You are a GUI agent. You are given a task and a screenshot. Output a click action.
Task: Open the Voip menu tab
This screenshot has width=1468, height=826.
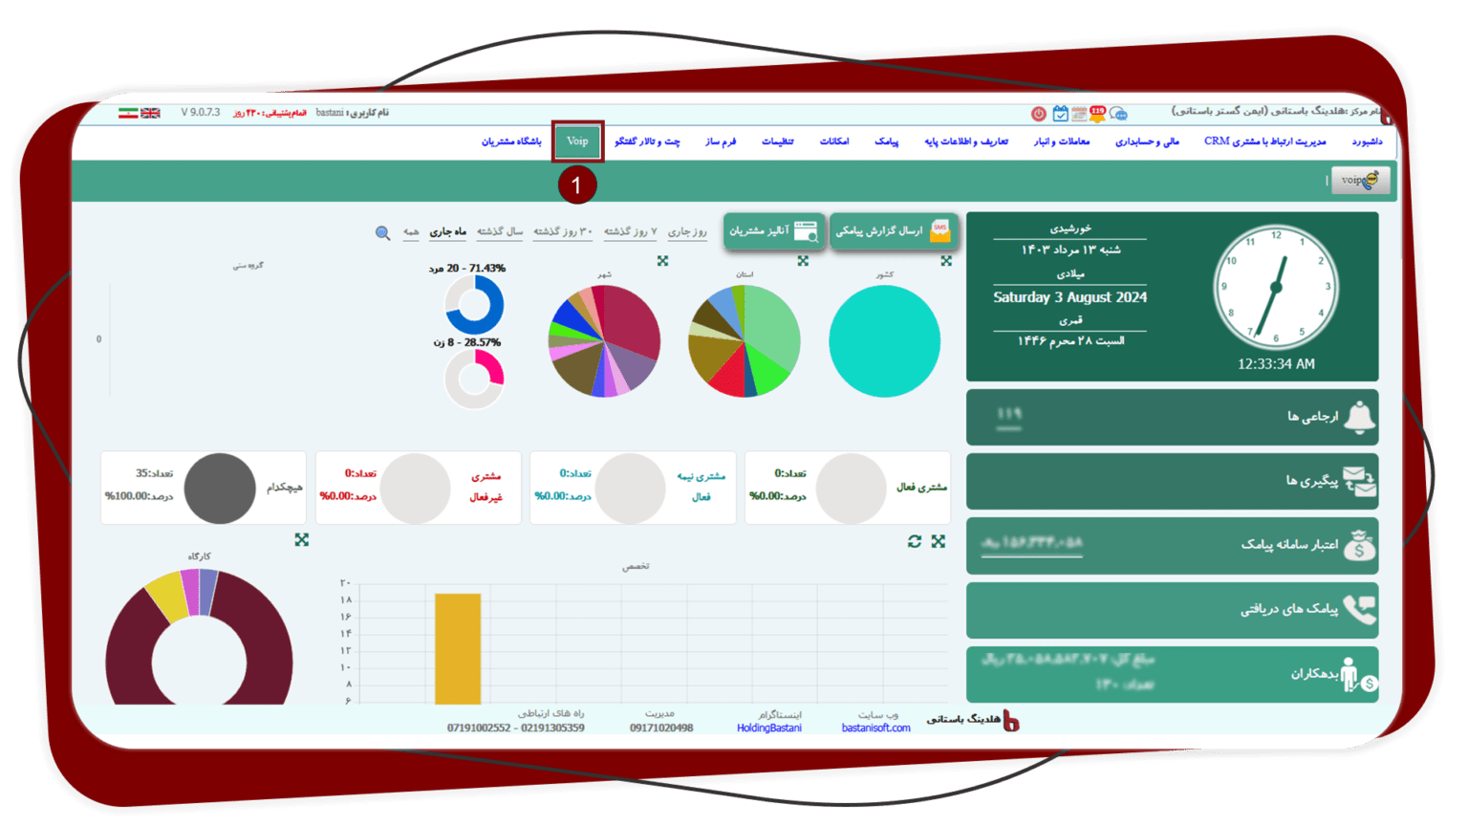(577, 141)
